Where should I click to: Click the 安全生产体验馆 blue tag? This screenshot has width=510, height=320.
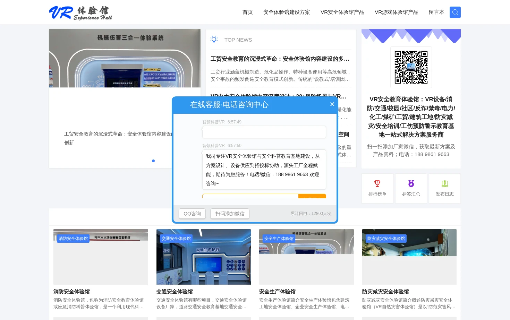279,239
